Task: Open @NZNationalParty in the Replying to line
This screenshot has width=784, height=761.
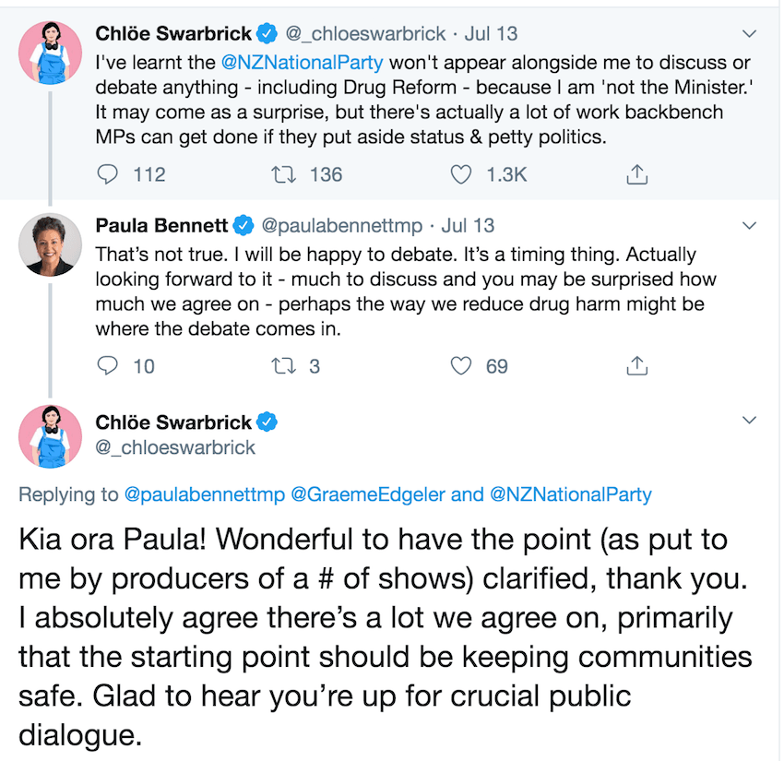Action: tap(570, 494)
